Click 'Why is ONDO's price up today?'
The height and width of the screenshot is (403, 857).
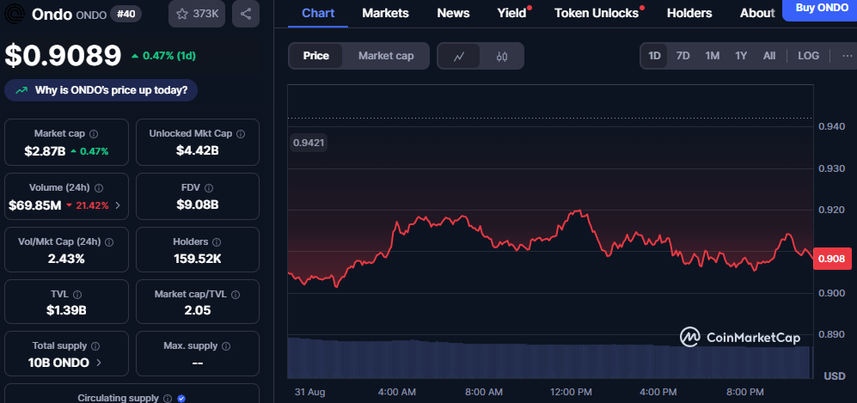(101, 90)
